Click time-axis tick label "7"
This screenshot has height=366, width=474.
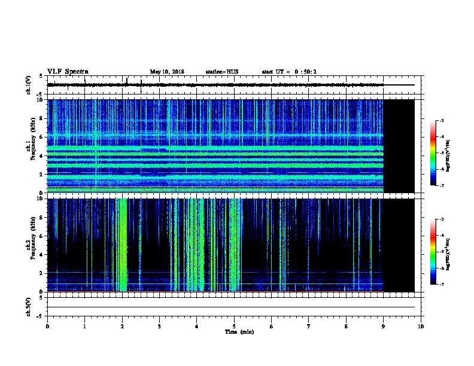tap(309, 326)
